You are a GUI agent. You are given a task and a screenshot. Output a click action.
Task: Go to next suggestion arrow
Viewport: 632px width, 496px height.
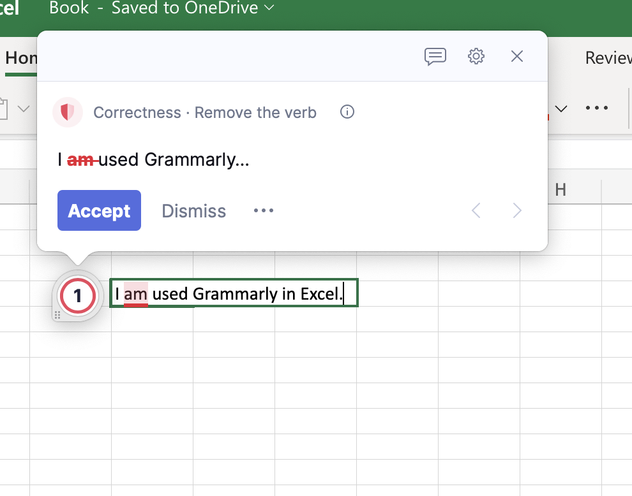[517, 210]
